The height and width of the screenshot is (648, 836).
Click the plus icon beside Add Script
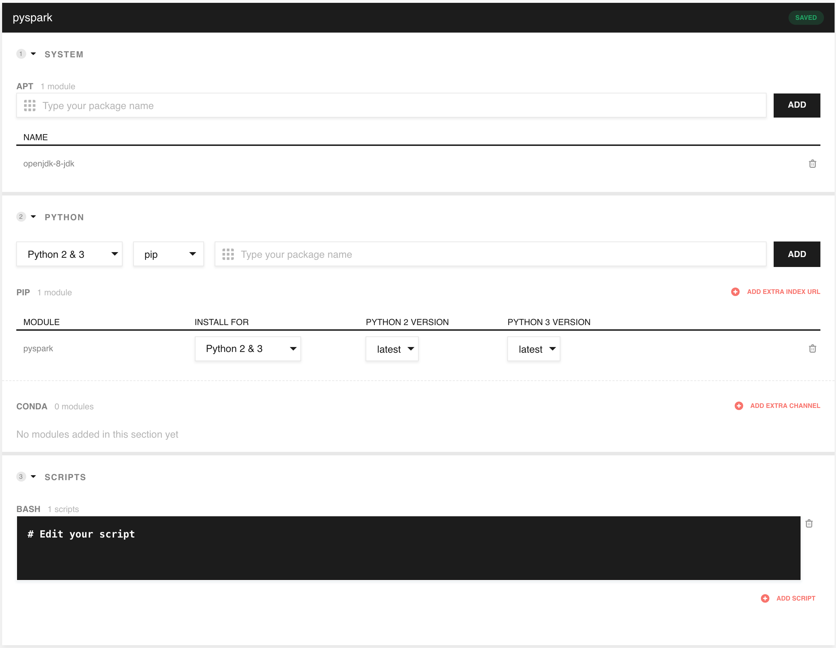pos(765,598)
